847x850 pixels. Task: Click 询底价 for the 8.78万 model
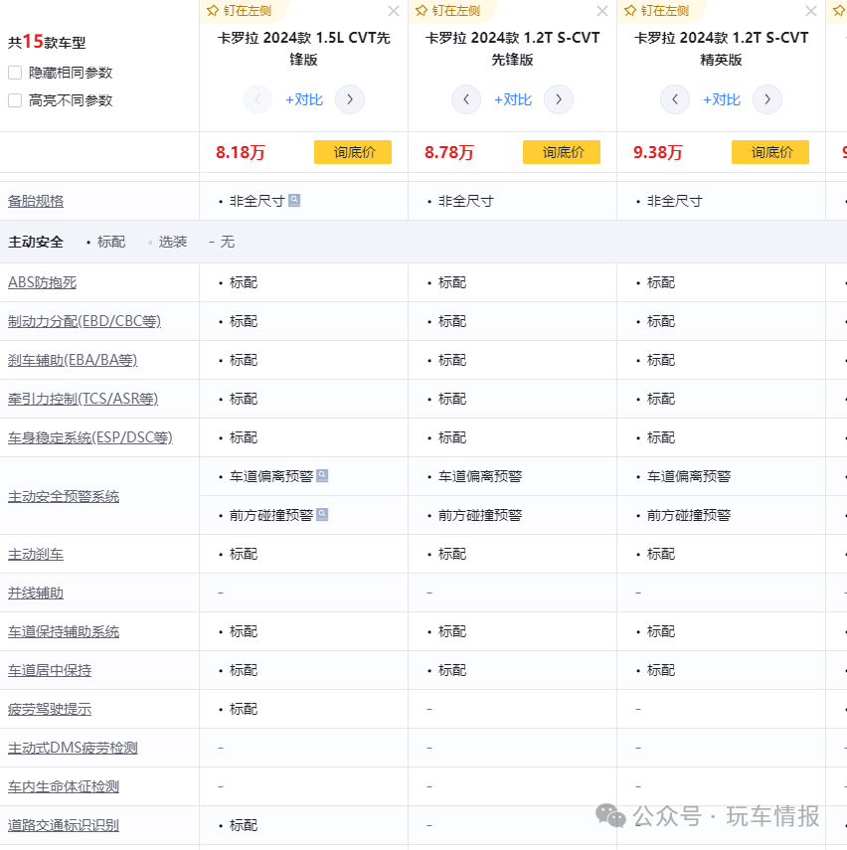(x=562, y=152)
